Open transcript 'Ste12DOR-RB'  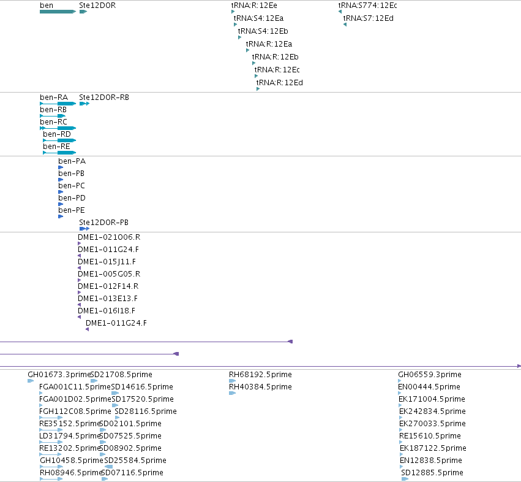104,98
